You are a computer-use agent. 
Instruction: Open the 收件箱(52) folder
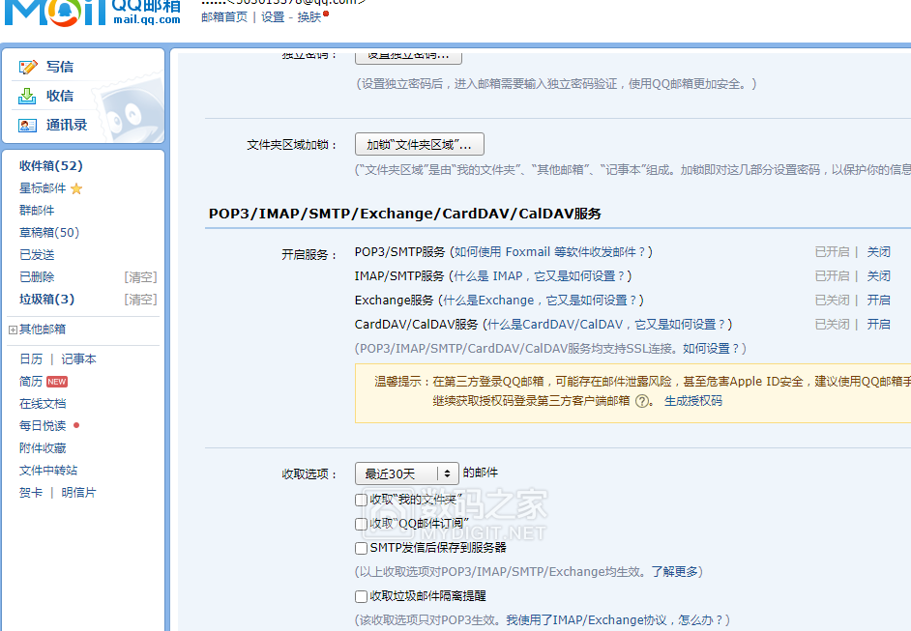(51, 166)
